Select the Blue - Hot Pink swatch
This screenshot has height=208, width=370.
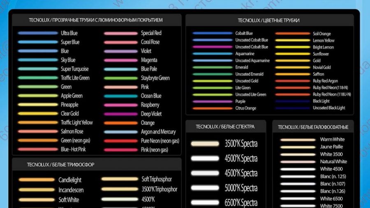point(38,149)
